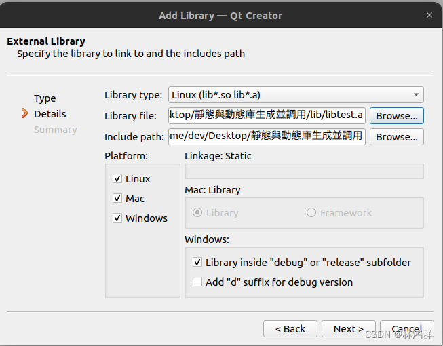Browse for the include path
This screenshot has width=443, height=346.
click(x=397, y=137)
